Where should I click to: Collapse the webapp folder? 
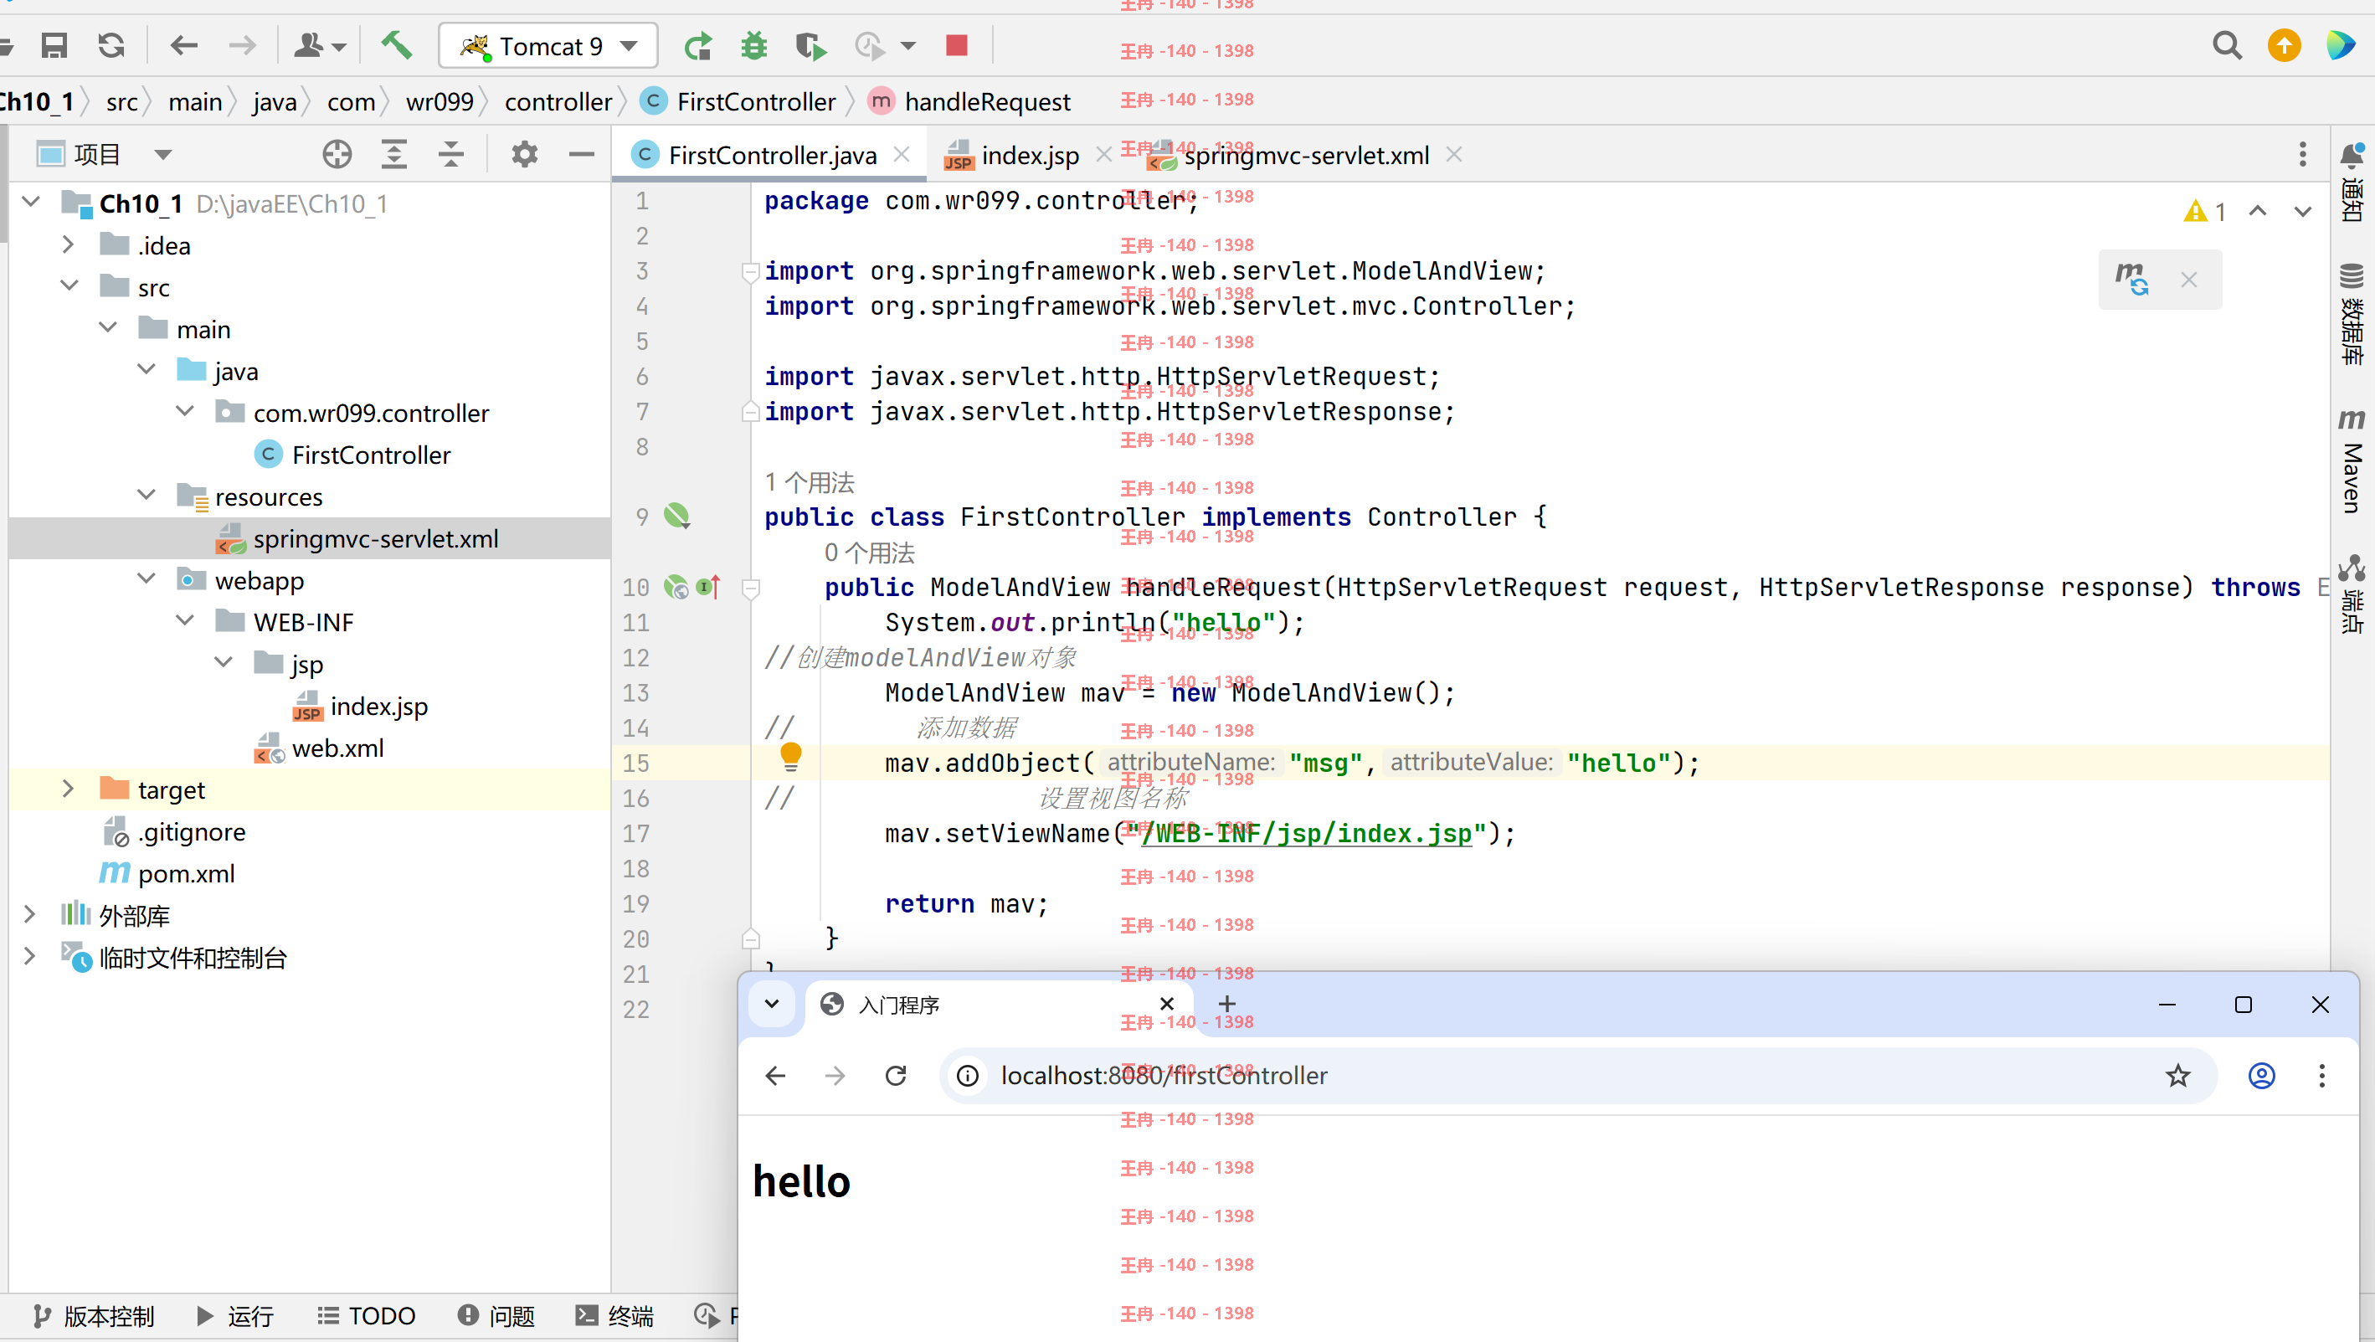tap(147, 580)
